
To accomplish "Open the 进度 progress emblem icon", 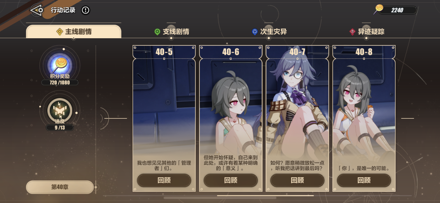I will (60, 110).
